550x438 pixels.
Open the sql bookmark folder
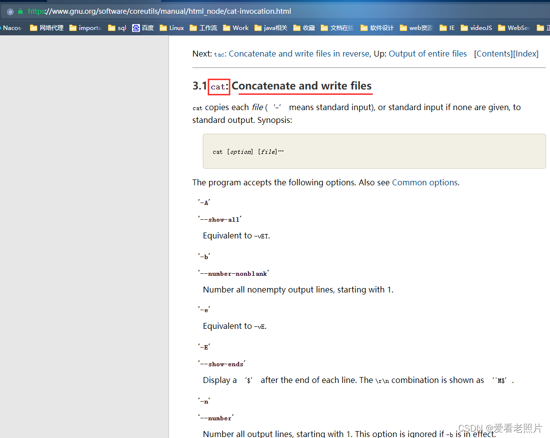(x=117, y=28)
